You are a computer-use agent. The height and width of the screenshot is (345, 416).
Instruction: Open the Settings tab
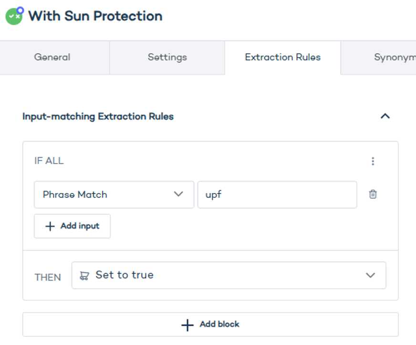(167, 57)
